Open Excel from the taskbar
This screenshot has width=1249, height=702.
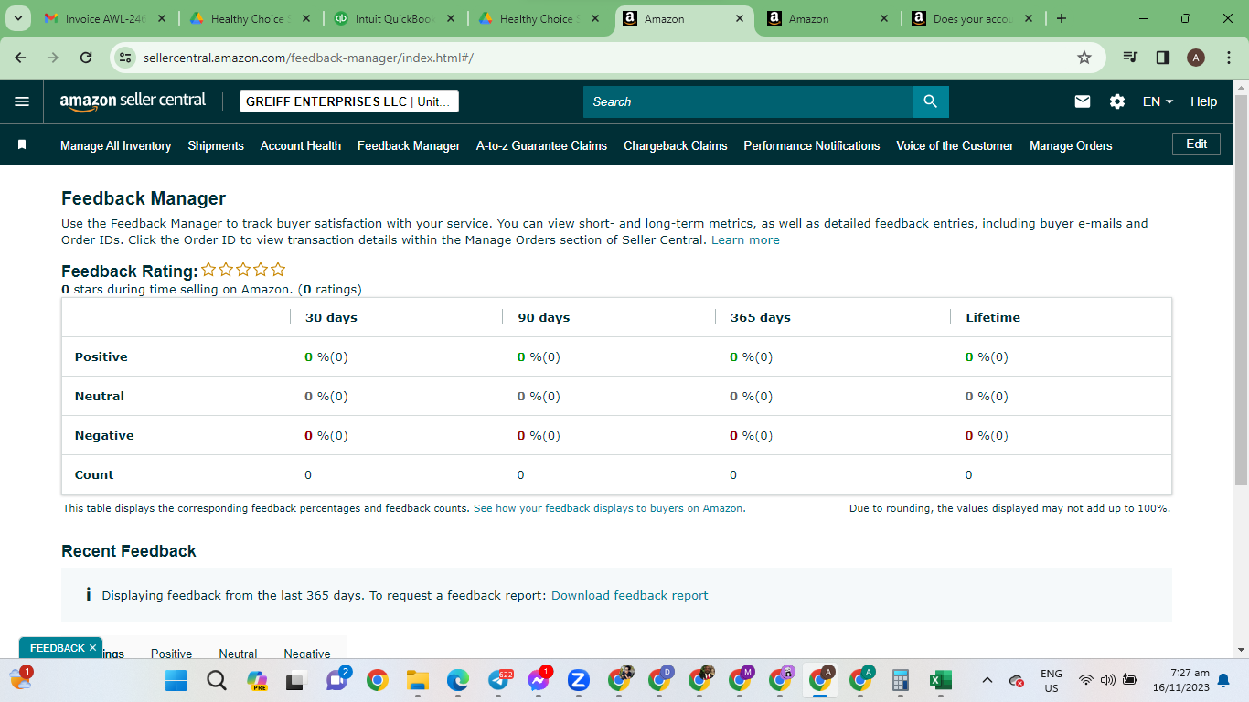[940, 680]
